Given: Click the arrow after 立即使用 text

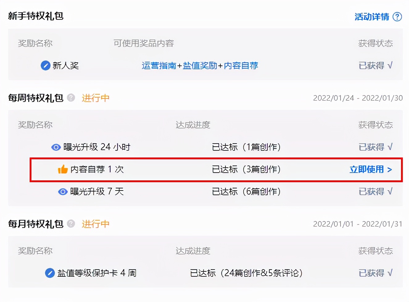Looking at the screenshot, I should 390,170.
